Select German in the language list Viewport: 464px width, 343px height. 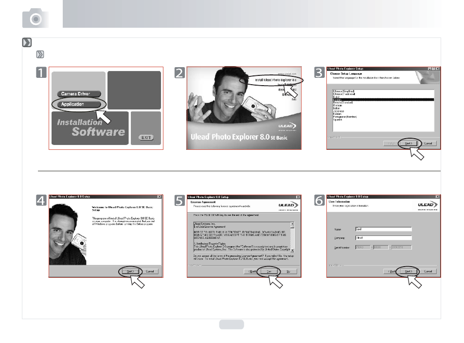coord(338,106)
